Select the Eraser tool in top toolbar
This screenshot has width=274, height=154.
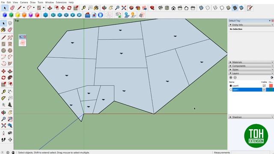[12, 8]
